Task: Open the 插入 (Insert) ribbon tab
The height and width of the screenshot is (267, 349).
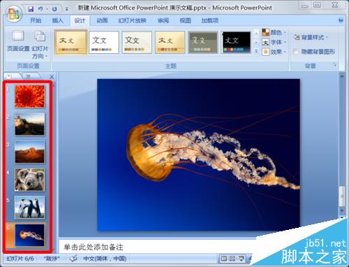Action: click(57, 20)
